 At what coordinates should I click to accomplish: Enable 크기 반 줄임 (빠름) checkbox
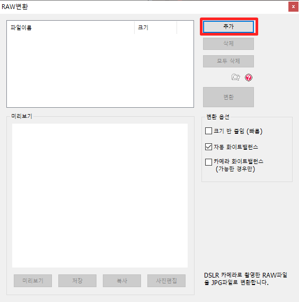coord(208,131)
